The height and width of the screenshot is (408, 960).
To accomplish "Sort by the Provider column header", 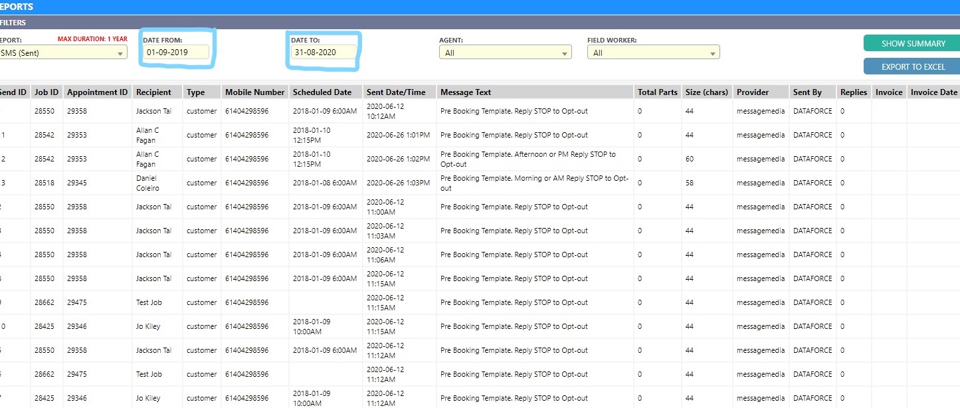I will tap(753, 92).
